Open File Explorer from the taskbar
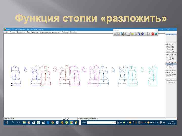Image resolution: width=182 pixels, height=136 pixels. [x=24, y=122]
